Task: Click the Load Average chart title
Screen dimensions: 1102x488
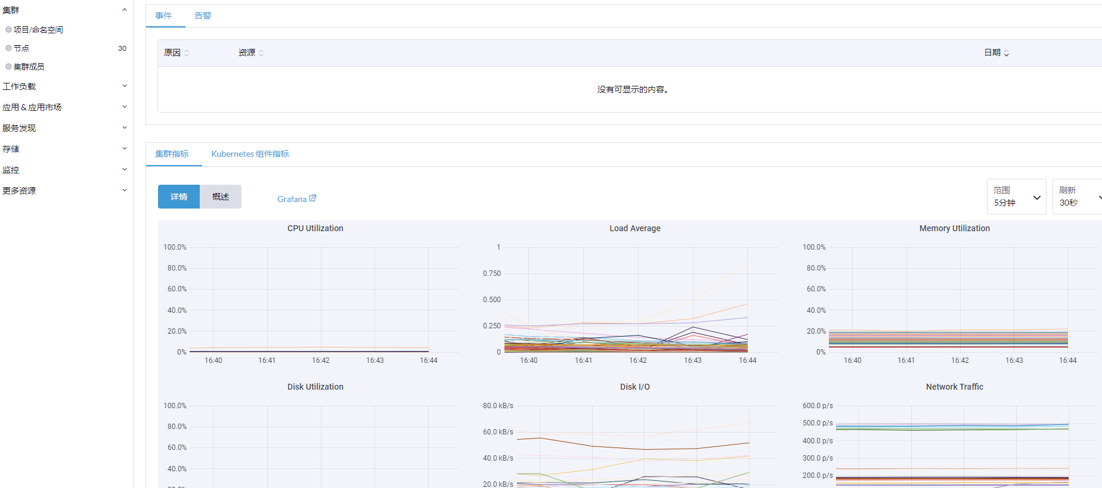Action: pos(635,228)
